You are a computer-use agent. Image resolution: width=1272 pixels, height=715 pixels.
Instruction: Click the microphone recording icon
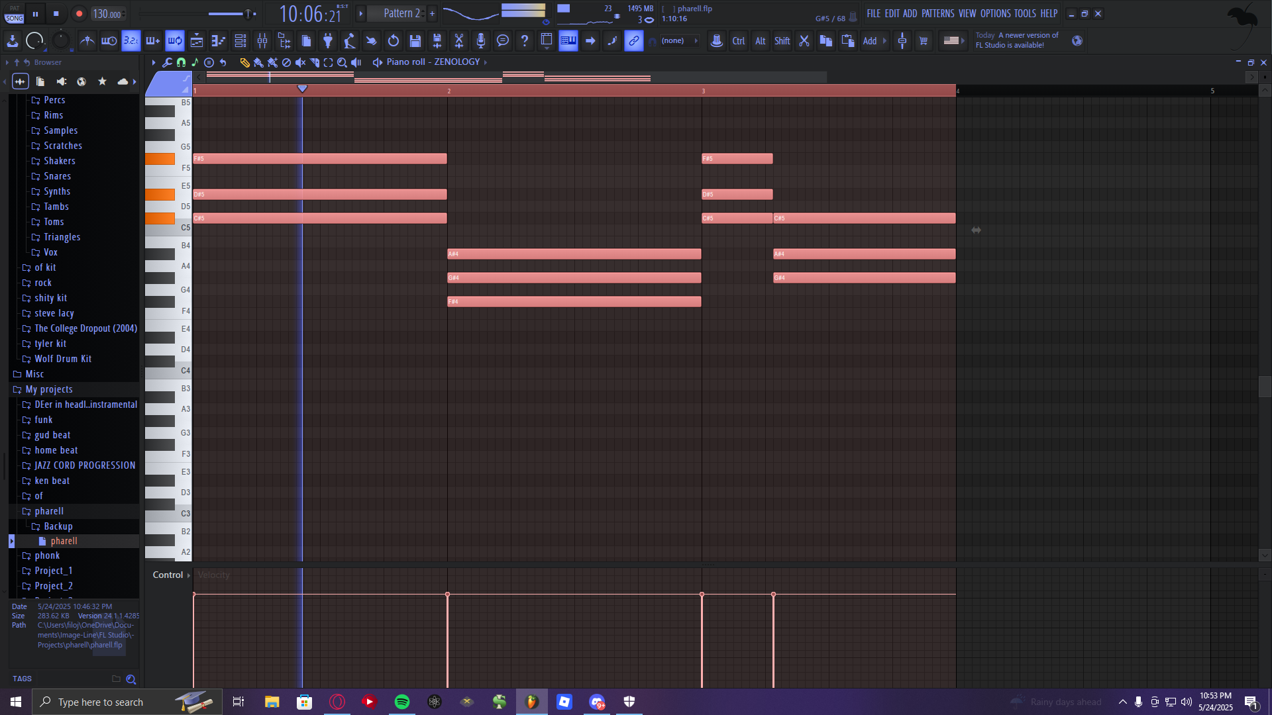481,41
